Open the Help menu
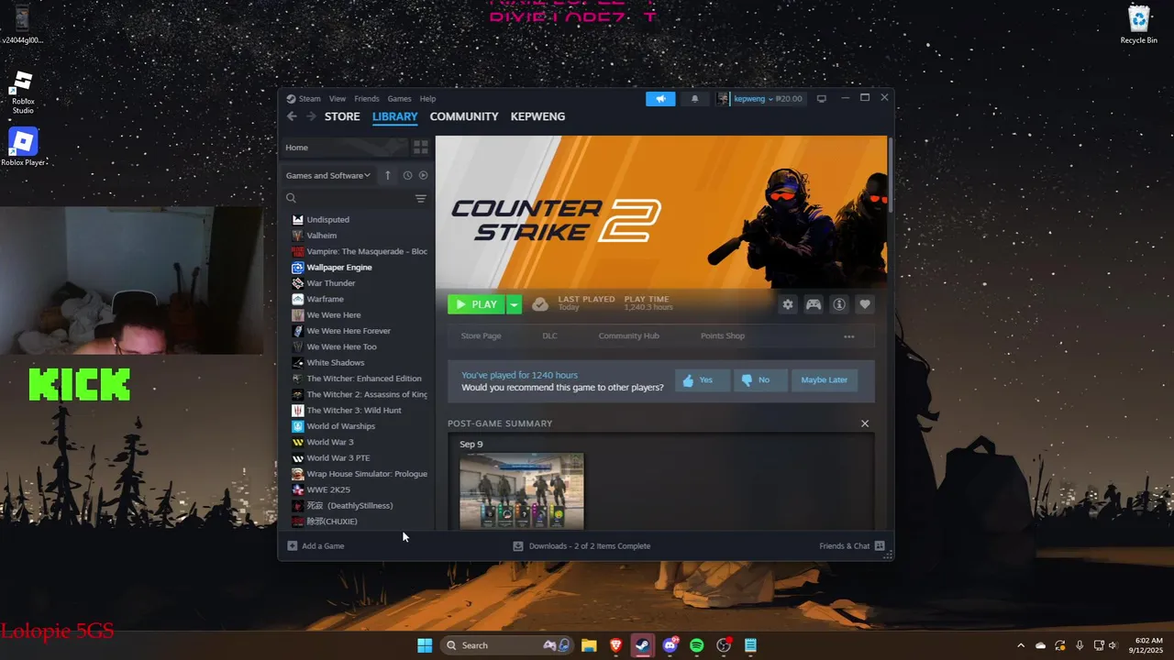Image resolution: width=1174 pixels, height=660 pixels. point(427,99)
